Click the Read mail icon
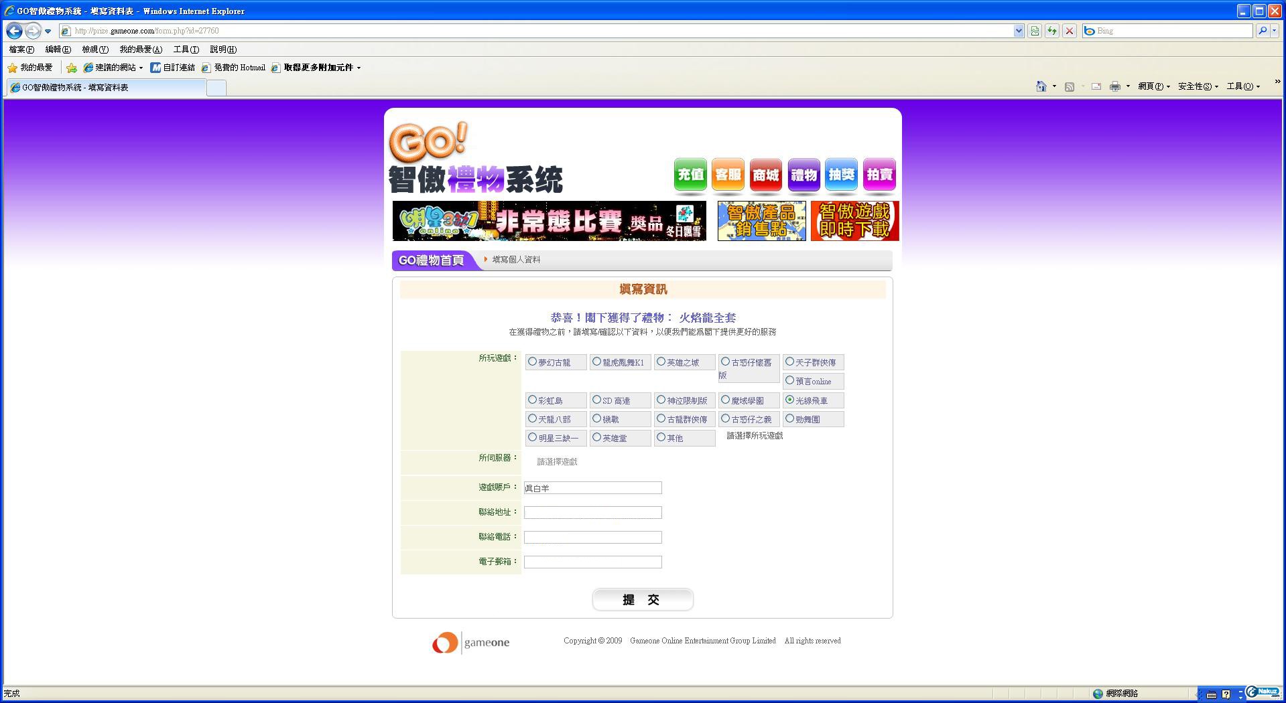The height and width of the screenshot is (703, 1286). pyautogui.click(x=1096, y=86)
